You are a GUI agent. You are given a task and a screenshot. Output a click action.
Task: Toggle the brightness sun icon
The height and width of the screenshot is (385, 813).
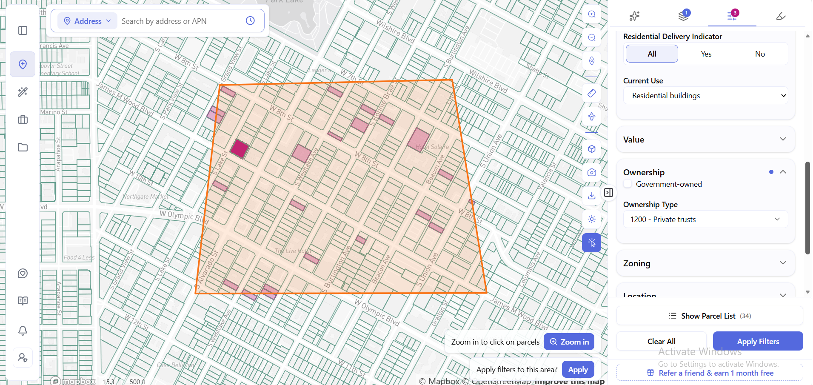point(591,219)
